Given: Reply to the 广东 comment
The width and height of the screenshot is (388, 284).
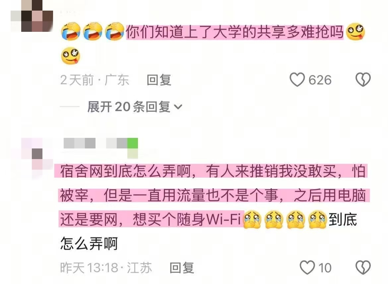Looking at the screenshot, I should tap(159, 80).
